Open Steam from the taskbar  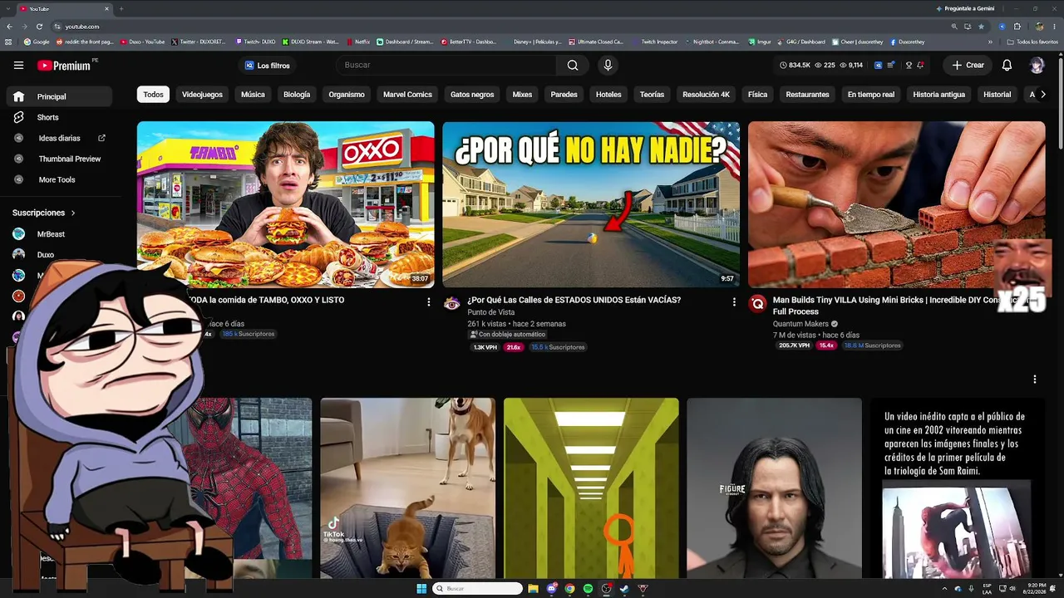[x=624, y=589]
